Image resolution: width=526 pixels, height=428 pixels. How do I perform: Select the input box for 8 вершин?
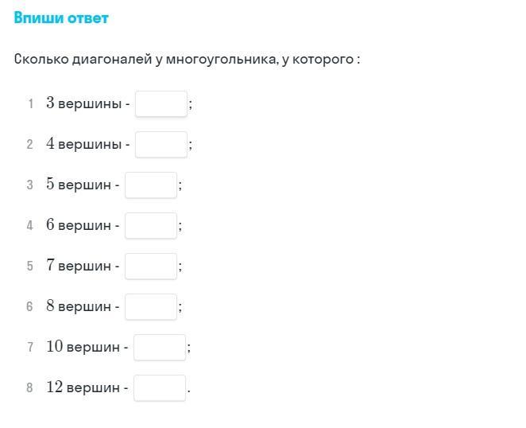151,307
